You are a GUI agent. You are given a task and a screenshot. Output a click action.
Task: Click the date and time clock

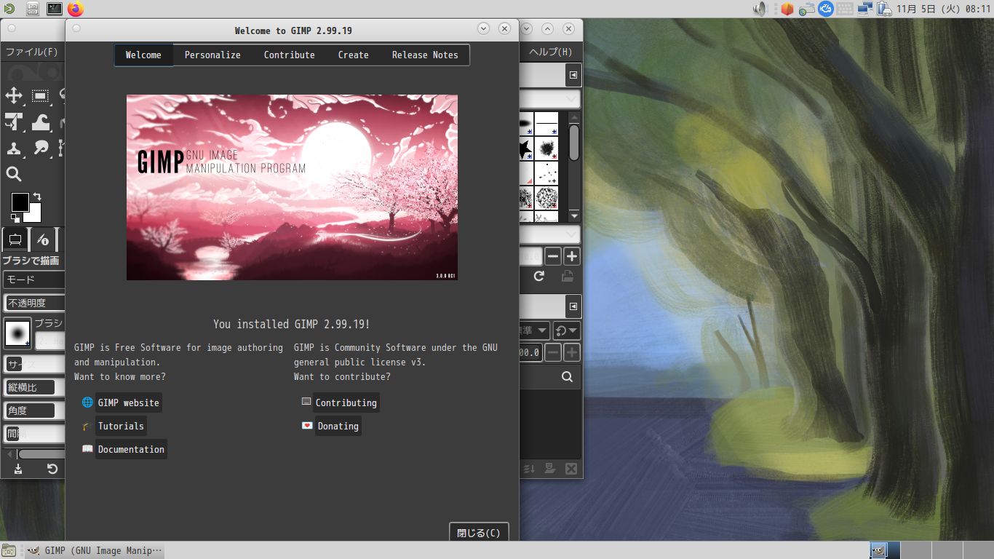pyautogui.click(x=944, y=9)
